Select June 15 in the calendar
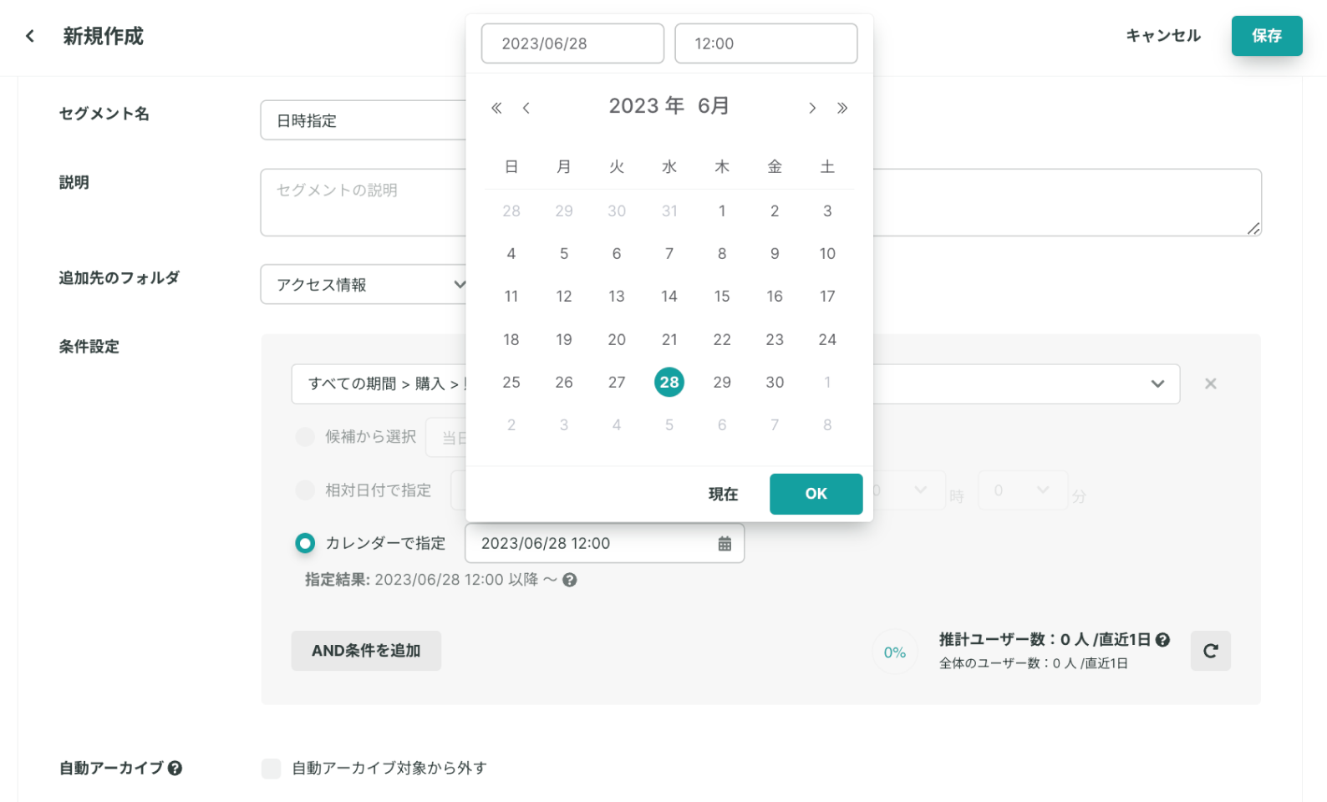This screenshot has width=1327, height=802. tap(722, 297)
